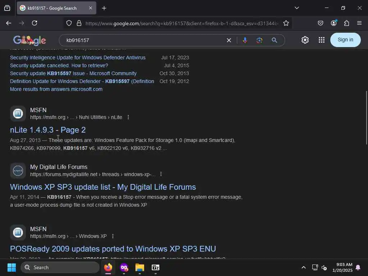Viewport: 368px width, 276px height.
Task: Switch to Firefox in the taskbar
Action: click(x=108, y=267)
